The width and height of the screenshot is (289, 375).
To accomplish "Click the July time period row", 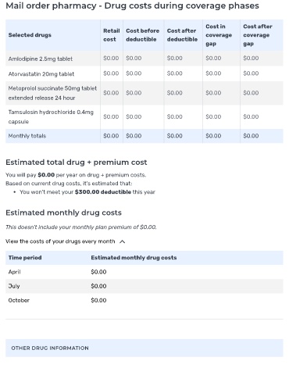I will pyautogui.click(x=144, y=286).
